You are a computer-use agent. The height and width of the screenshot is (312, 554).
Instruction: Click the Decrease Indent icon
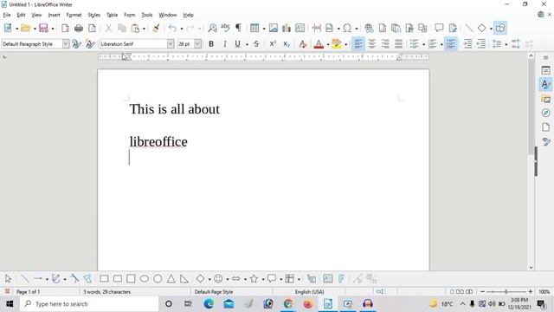[x=481, y=44]
